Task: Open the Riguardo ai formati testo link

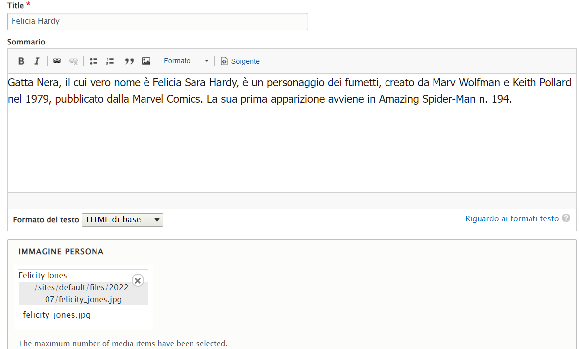Action: [512, 218]
